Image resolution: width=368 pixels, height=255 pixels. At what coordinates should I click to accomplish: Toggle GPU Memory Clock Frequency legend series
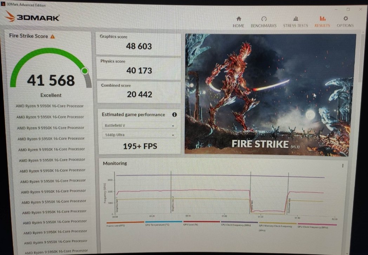[277, 227]
